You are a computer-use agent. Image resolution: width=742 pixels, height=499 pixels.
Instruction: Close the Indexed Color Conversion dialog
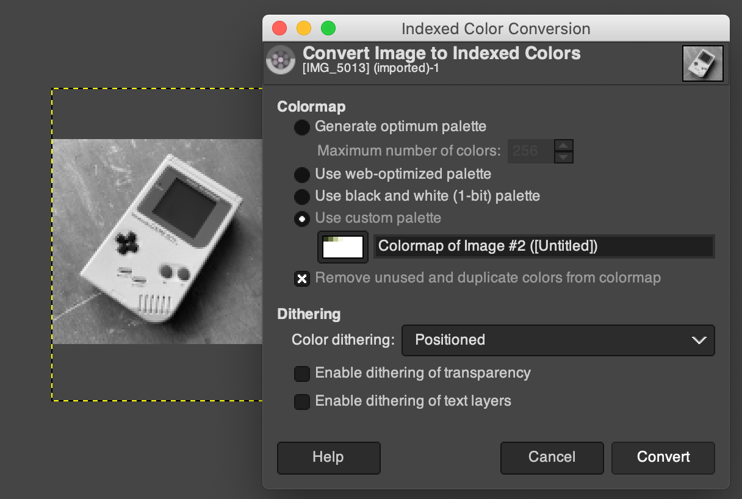click(x=279, y=28)
